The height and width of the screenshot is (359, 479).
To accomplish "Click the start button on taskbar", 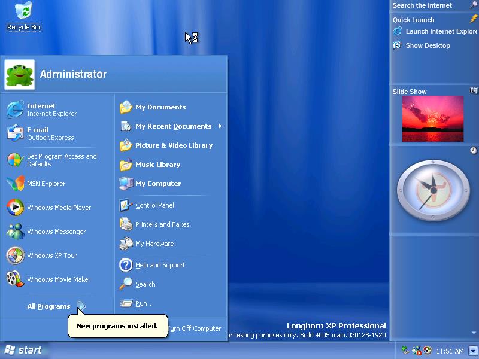I will 25,351.
